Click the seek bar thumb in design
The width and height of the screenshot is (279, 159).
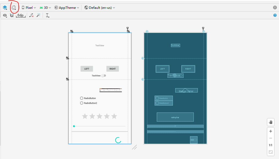click(x=74, y=126)
